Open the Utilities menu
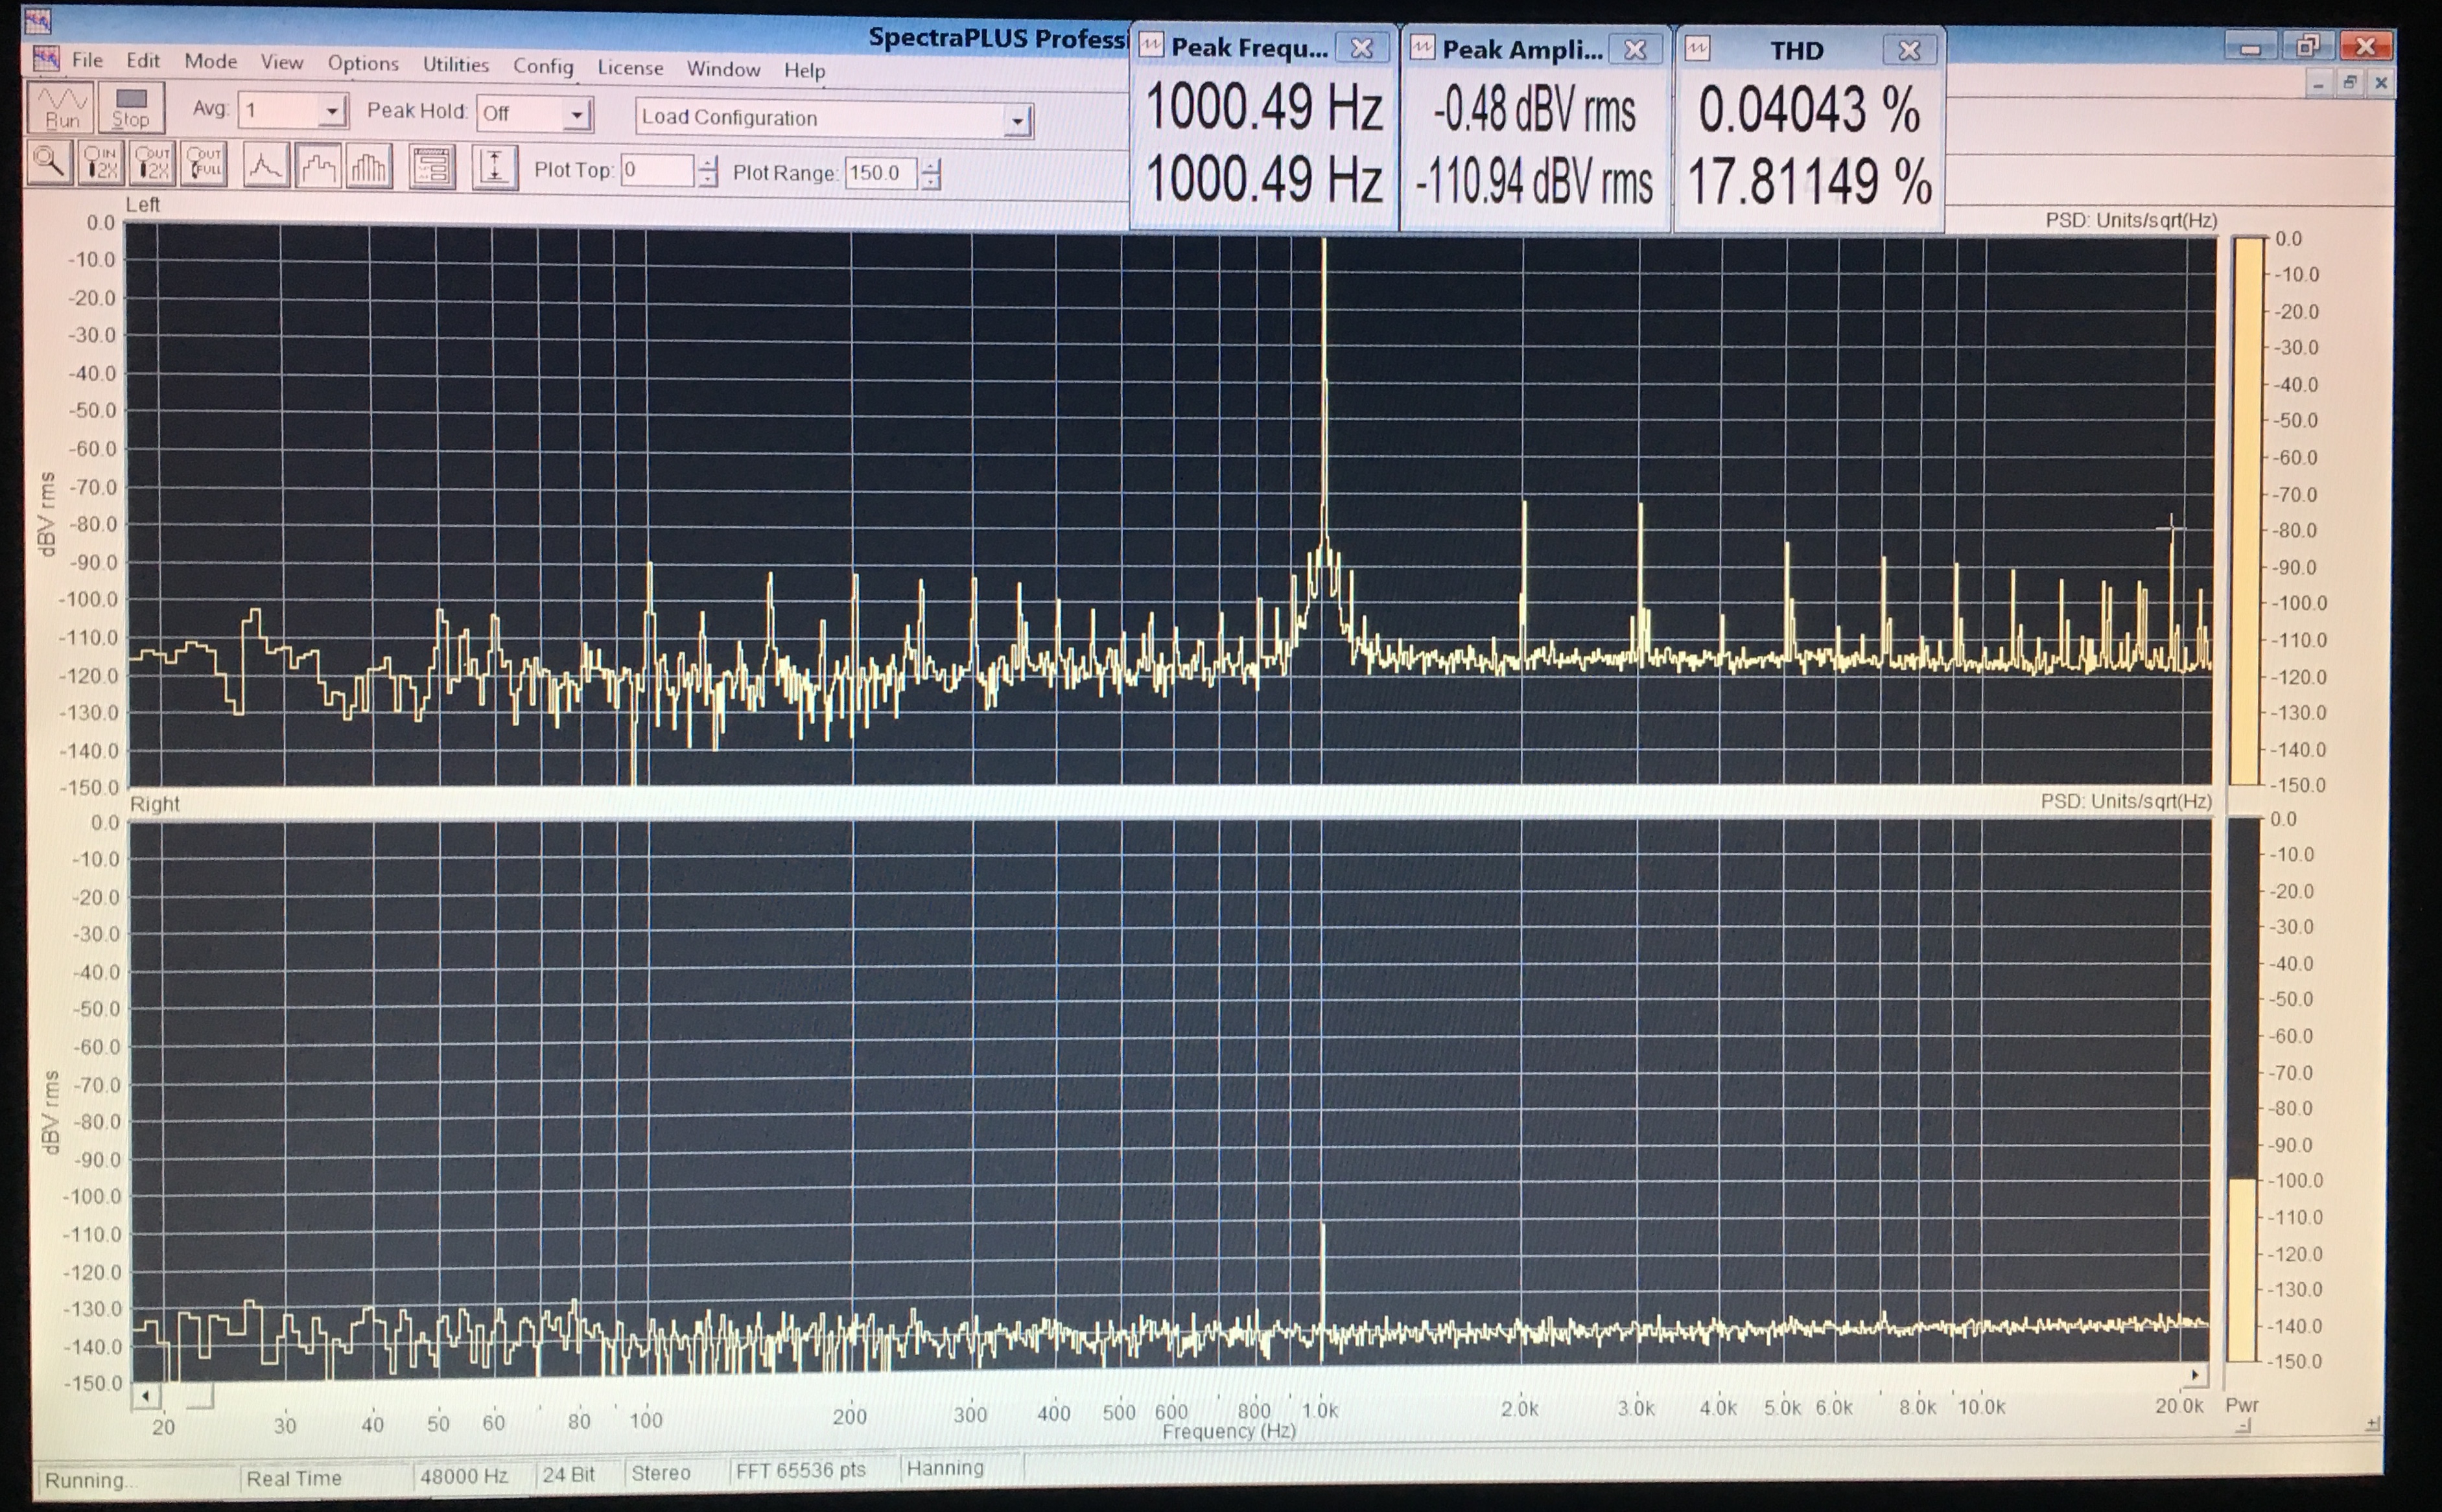2442x1512 pixels. click(x=455, y=65)
